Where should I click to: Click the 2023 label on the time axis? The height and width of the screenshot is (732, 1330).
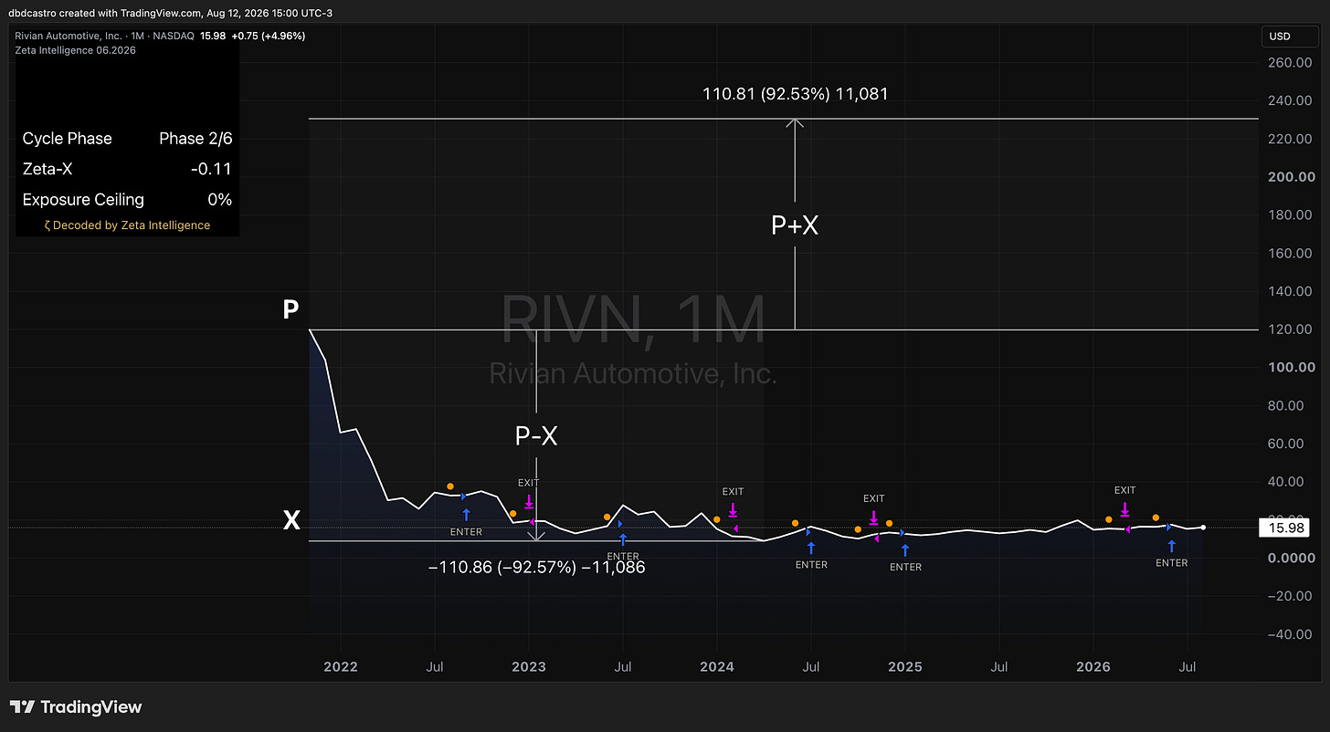coord(529,667)
